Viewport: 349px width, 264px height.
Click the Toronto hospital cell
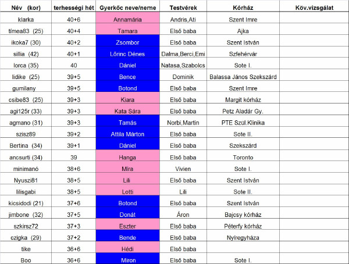point(241,157)
